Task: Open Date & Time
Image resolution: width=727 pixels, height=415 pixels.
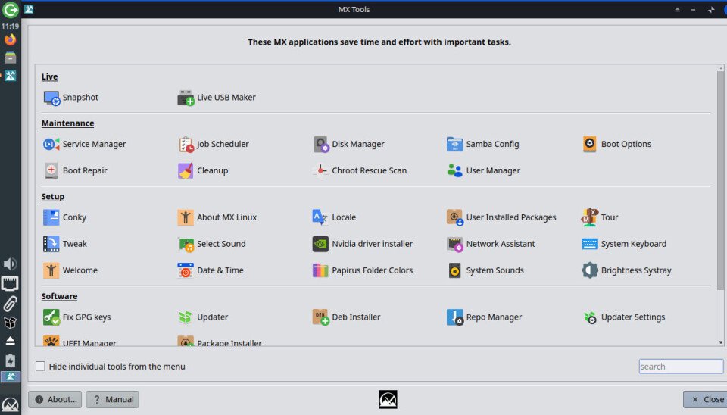Action: coord(211,270)
